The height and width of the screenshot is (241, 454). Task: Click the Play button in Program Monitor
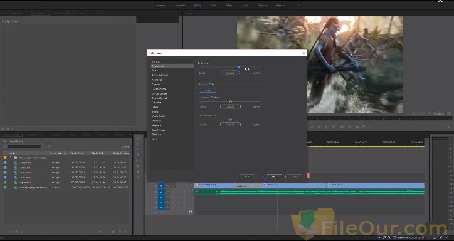pyautogui.click(x=319, y=127)
